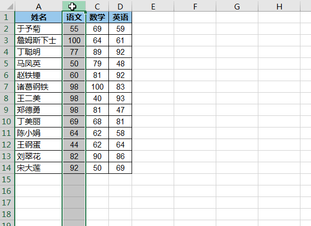Viewport: 311px width, 226px height.
Task: Click 王二美's 英语 score 93
Action: point(120,99)
